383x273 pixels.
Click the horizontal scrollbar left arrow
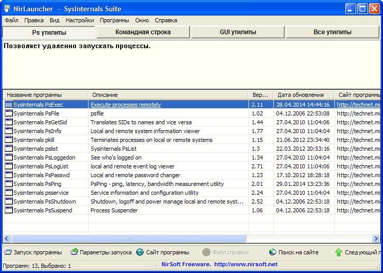7,238
